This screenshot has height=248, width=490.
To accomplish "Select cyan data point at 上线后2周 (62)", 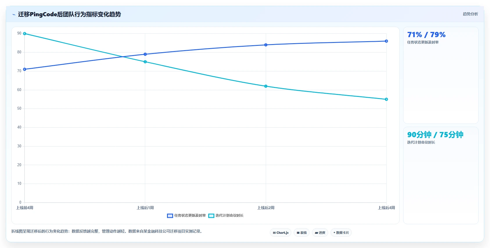I will 266,86.
